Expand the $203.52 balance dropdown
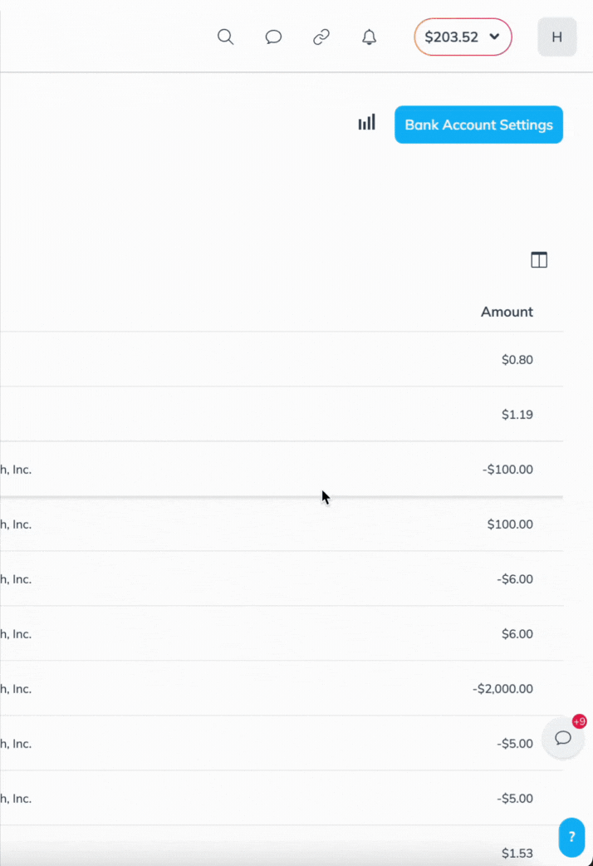 [463, 37]
